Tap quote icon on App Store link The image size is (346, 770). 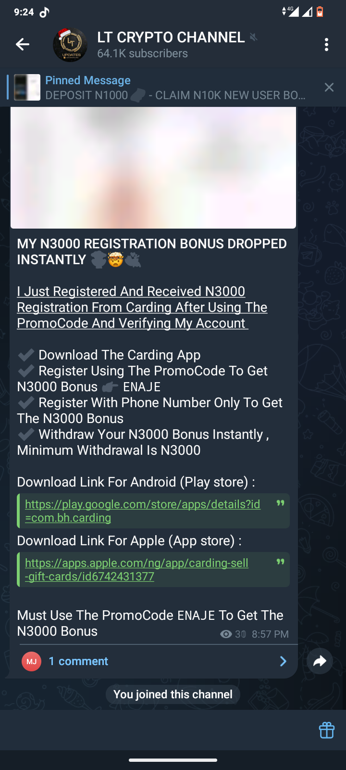point(280,562)
